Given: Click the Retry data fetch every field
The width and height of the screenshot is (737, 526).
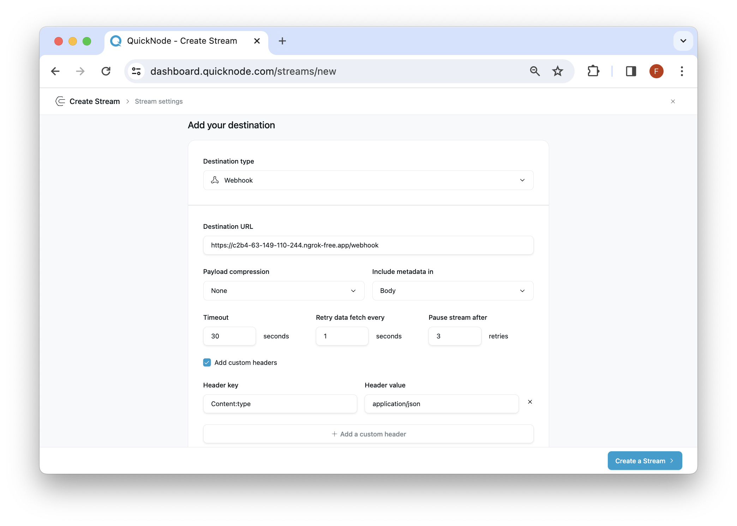Looking at the screenshot, I should click(x=342, y=336).
